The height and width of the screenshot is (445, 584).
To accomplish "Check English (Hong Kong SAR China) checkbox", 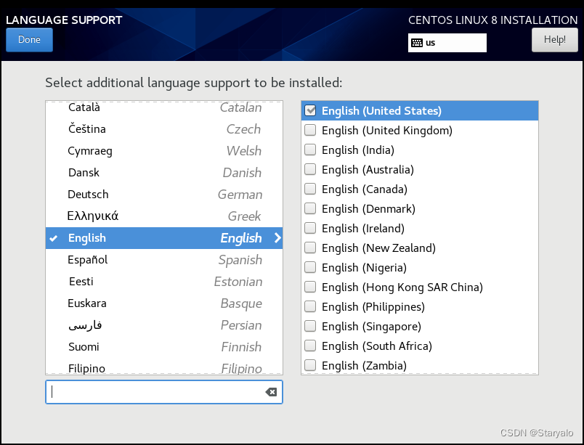I will pyautogui.click(x=310, y=287).
